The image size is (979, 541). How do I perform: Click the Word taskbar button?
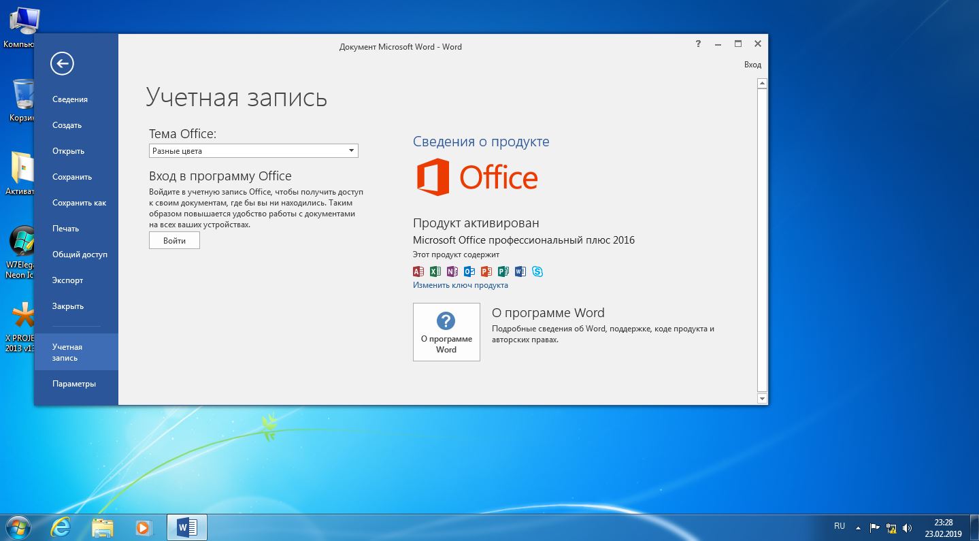pos(186,527)
